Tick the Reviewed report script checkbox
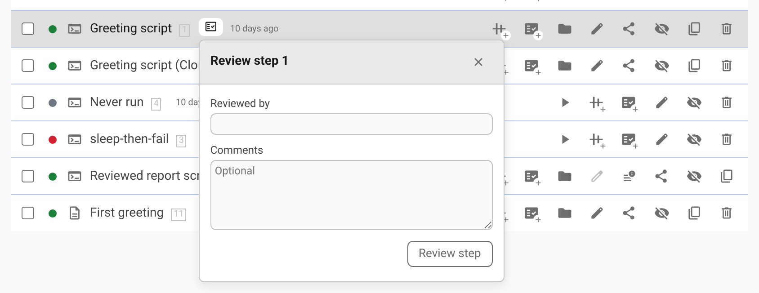This screenshot has height=293, width=759. (28, 176)
